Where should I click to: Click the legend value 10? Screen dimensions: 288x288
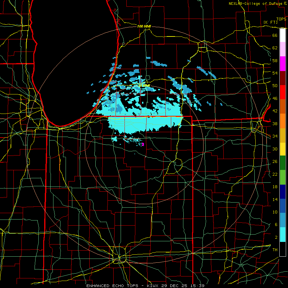275,212
